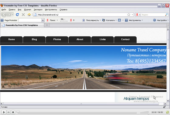Screen dimensions: 170x115
Task: Click the Yandex Поиск toolbar button
Action: (x=51, y=20)
